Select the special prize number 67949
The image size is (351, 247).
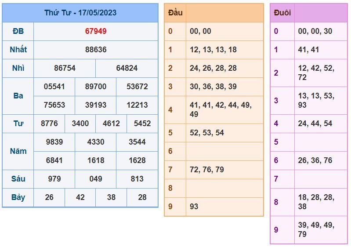[96, 31]
